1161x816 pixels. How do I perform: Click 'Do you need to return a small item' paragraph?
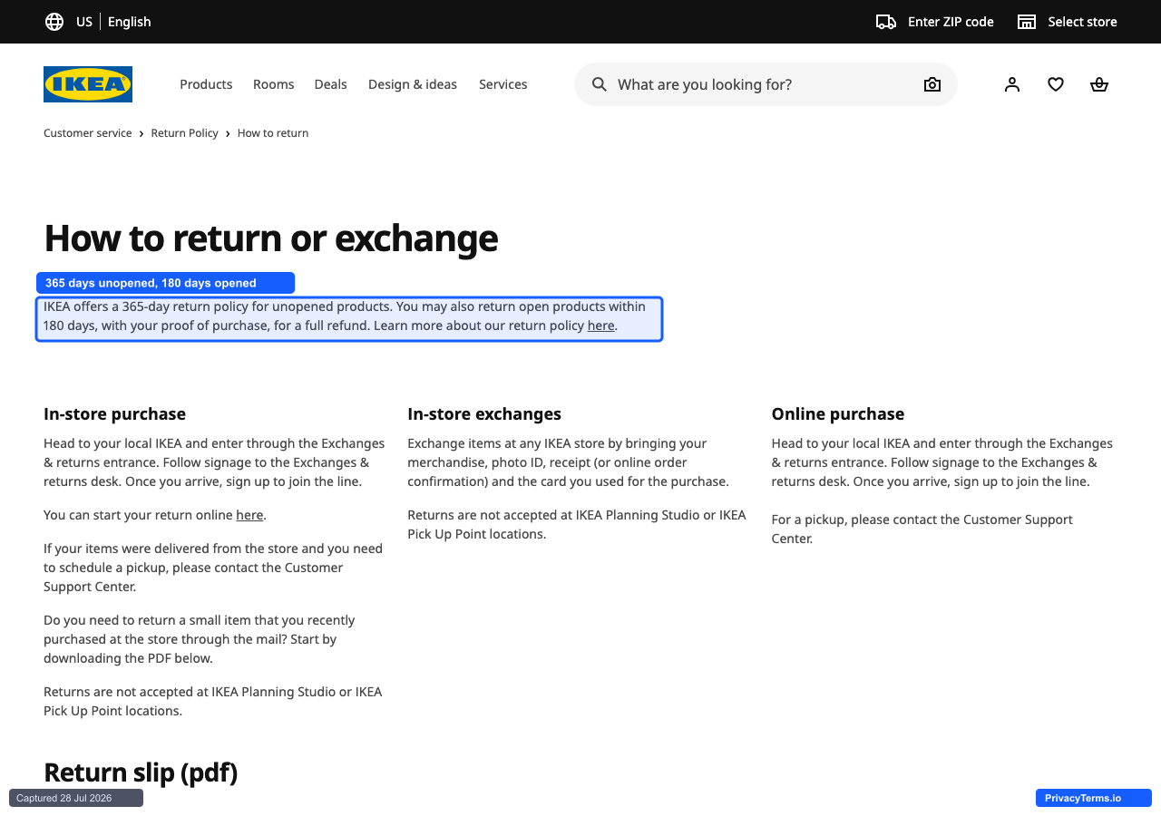pos(200,639)
